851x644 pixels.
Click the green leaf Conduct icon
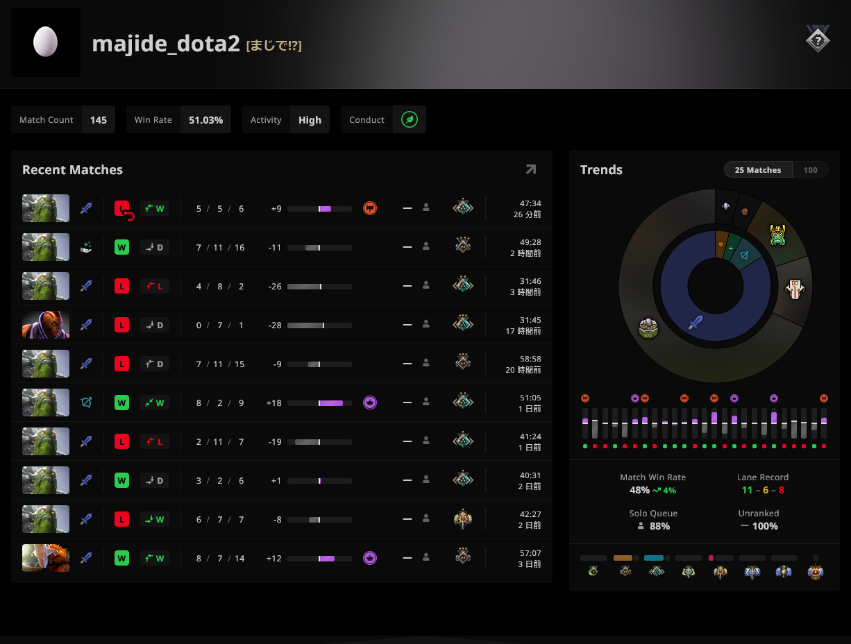click(x=410, y=119)
